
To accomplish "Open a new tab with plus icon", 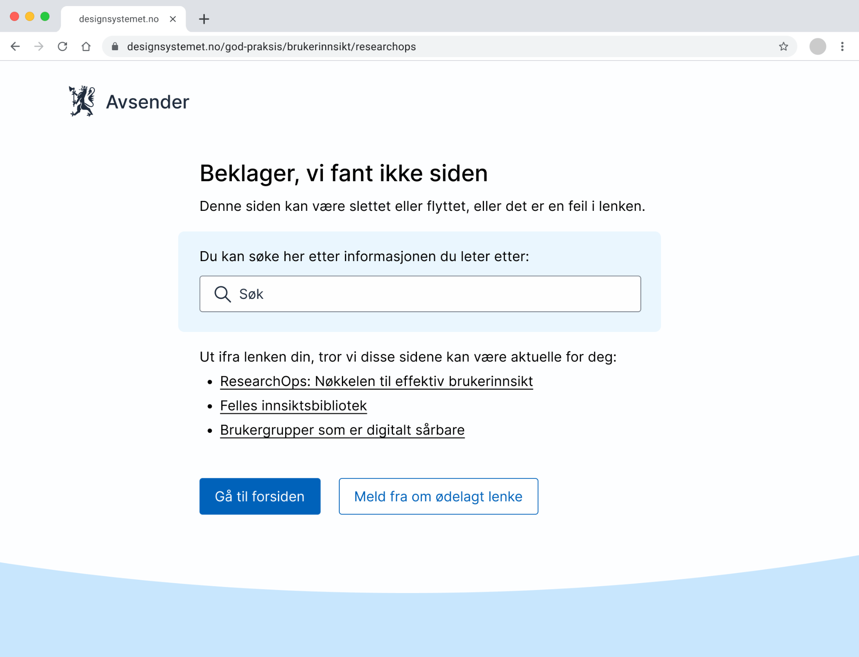I will pyautogui.click(x=204, y=19).
